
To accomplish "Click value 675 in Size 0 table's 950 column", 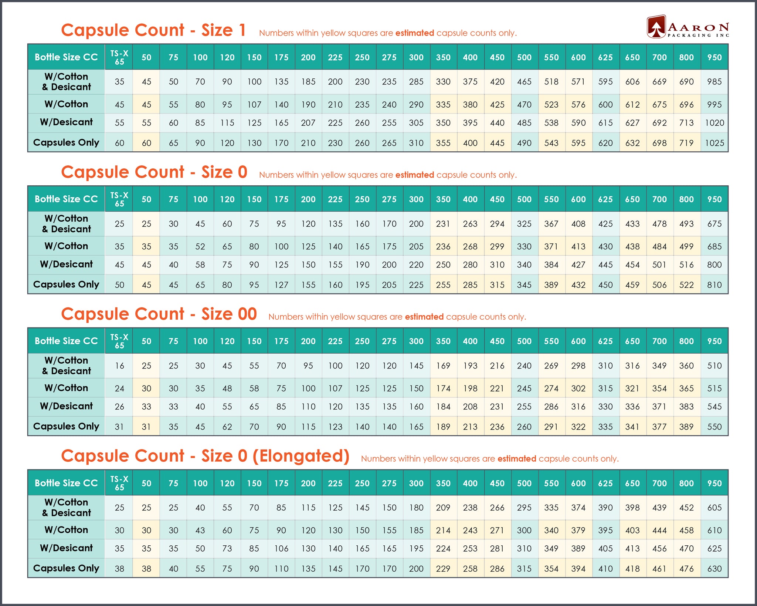I will [714, 224].
